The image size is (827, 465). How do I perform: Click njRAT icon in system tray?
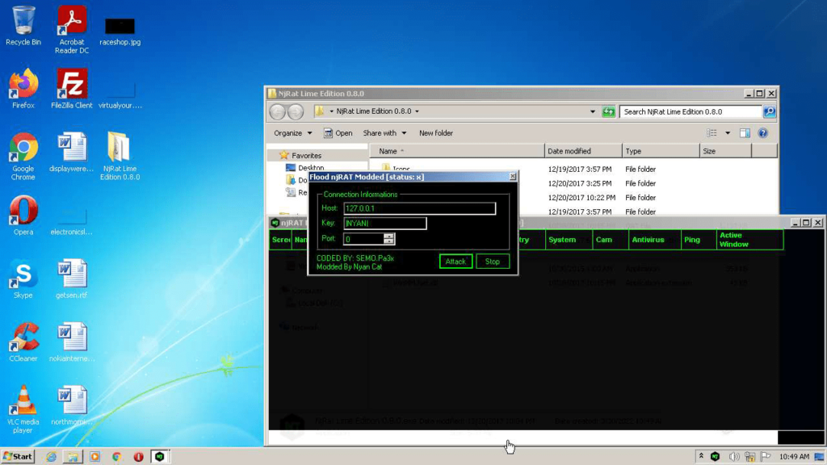pos(716,457)
